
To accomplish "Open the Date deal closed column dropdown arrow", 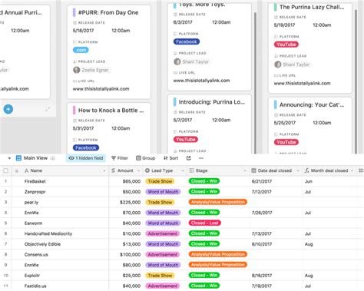I will point(298,170).
